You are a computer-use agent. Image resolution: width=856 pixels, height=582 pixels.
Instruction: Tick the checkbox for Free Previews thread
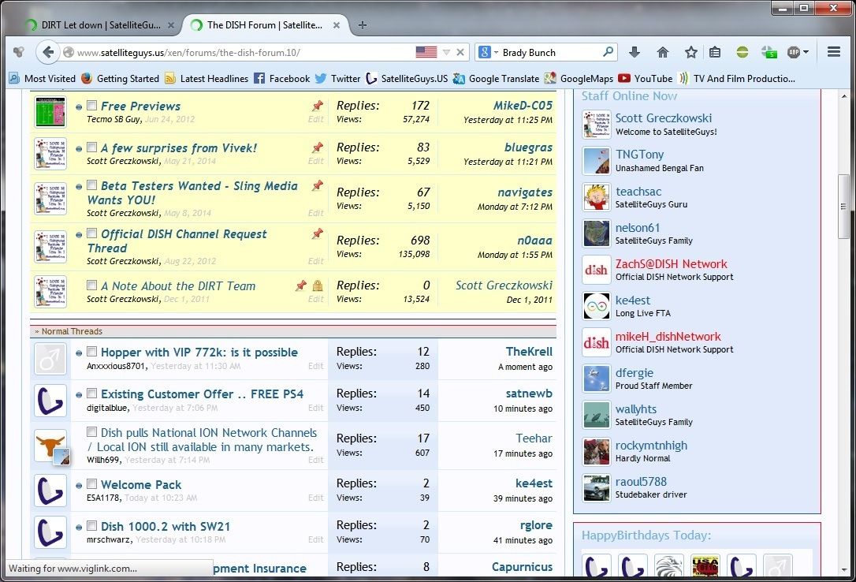(x=91, y=106)
